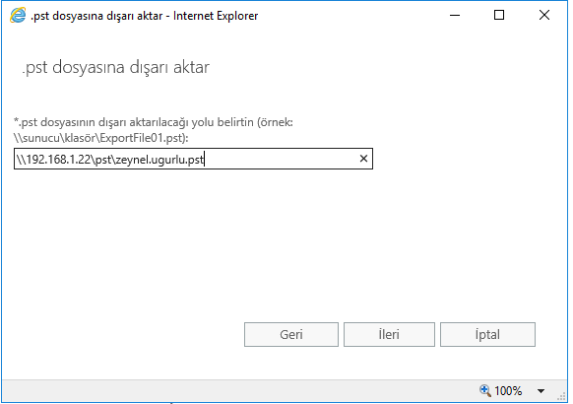This screenshot has height=404, width=573.
Task: Minimize the export dialog window
Action: click(455, 16)
